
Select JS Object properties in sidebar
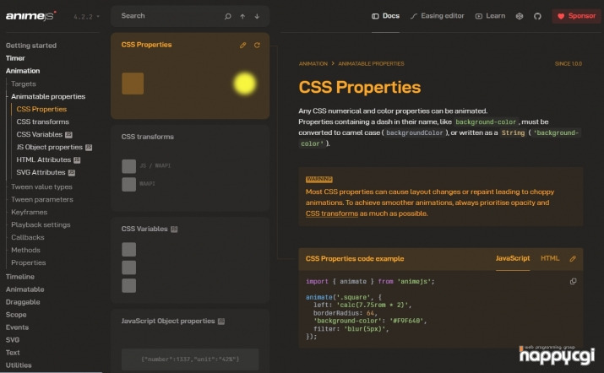(x=49, y=147)
